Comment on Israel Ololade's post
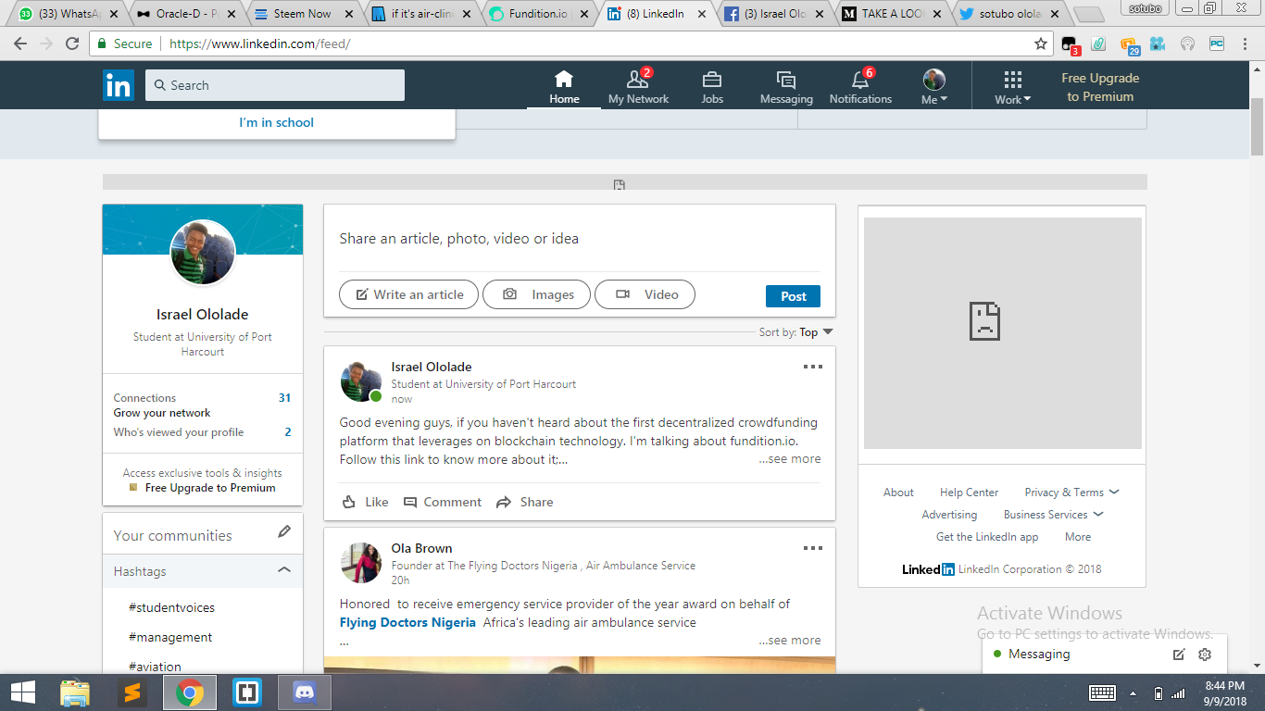1265x711 pixels. click(x=442, y=502)
